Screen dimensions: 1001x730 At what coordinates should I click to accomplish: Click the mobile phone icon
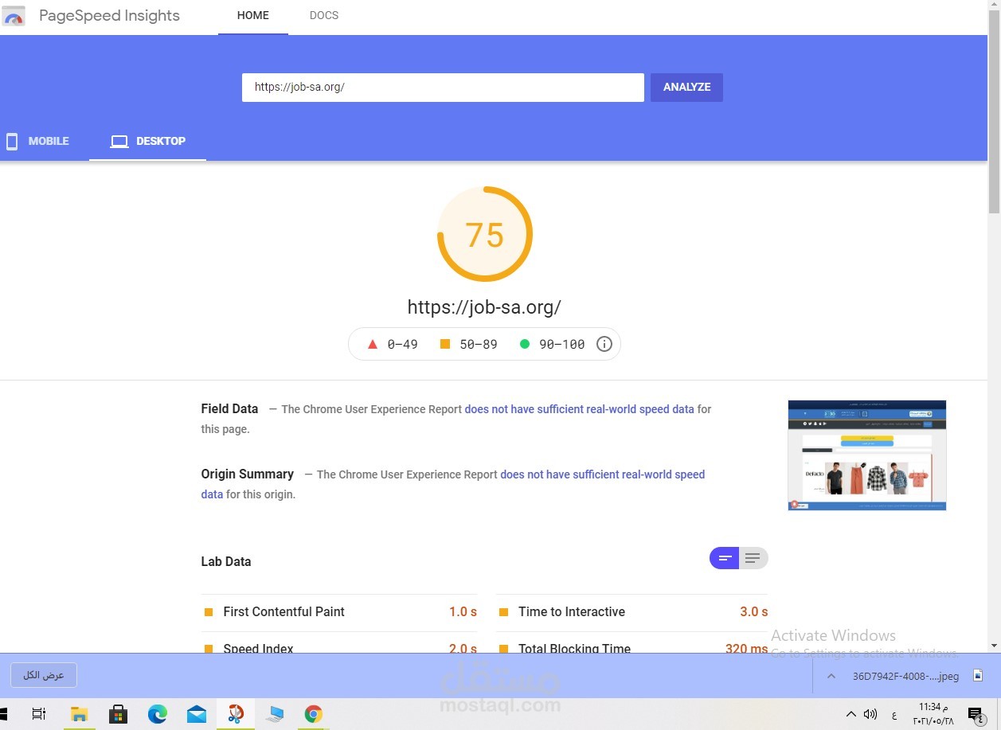tap(12, 142)
